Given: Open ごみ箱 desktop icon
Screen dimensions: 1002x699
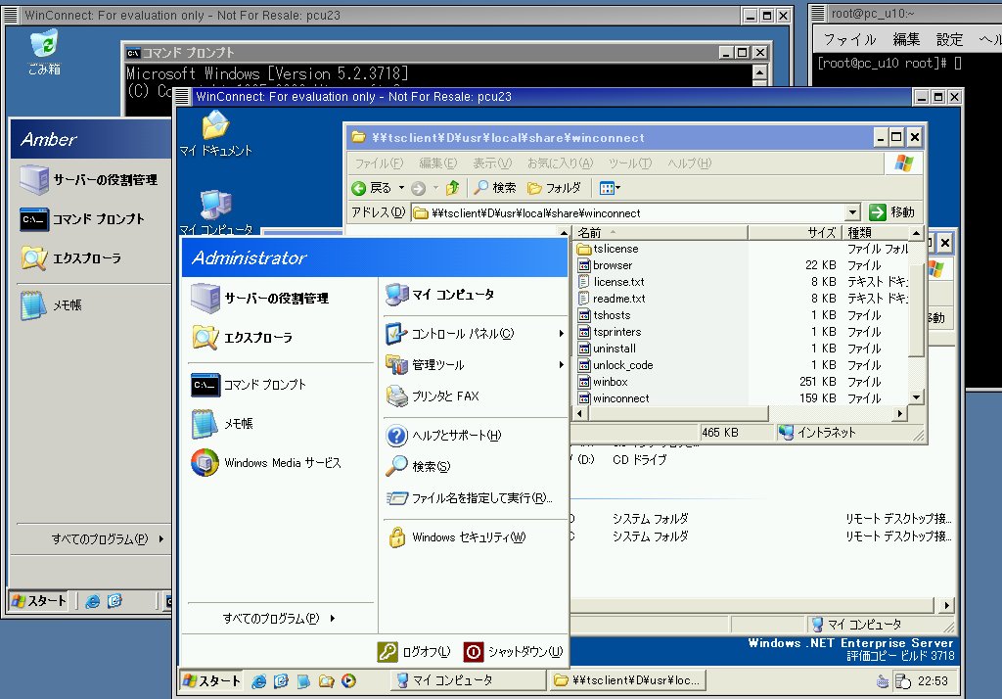Looking at the screenshot, I should (x=44, y=53).
